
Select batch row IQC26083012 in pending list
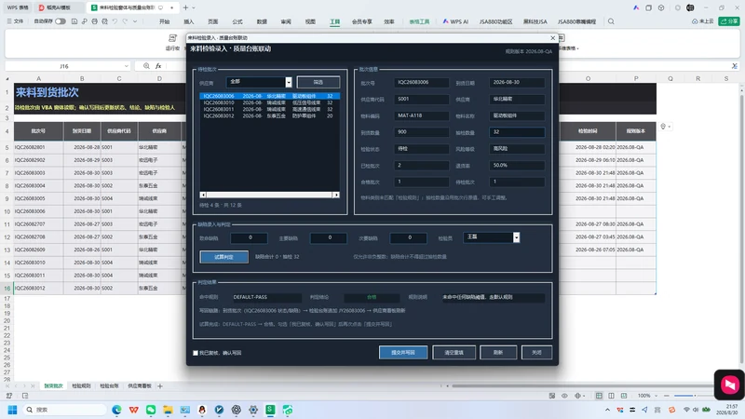pyautogui.click(x=269, y=115)
